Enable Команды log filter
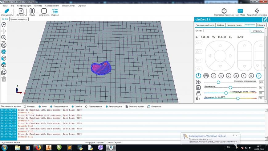268x151 pixels. (25, 107)
